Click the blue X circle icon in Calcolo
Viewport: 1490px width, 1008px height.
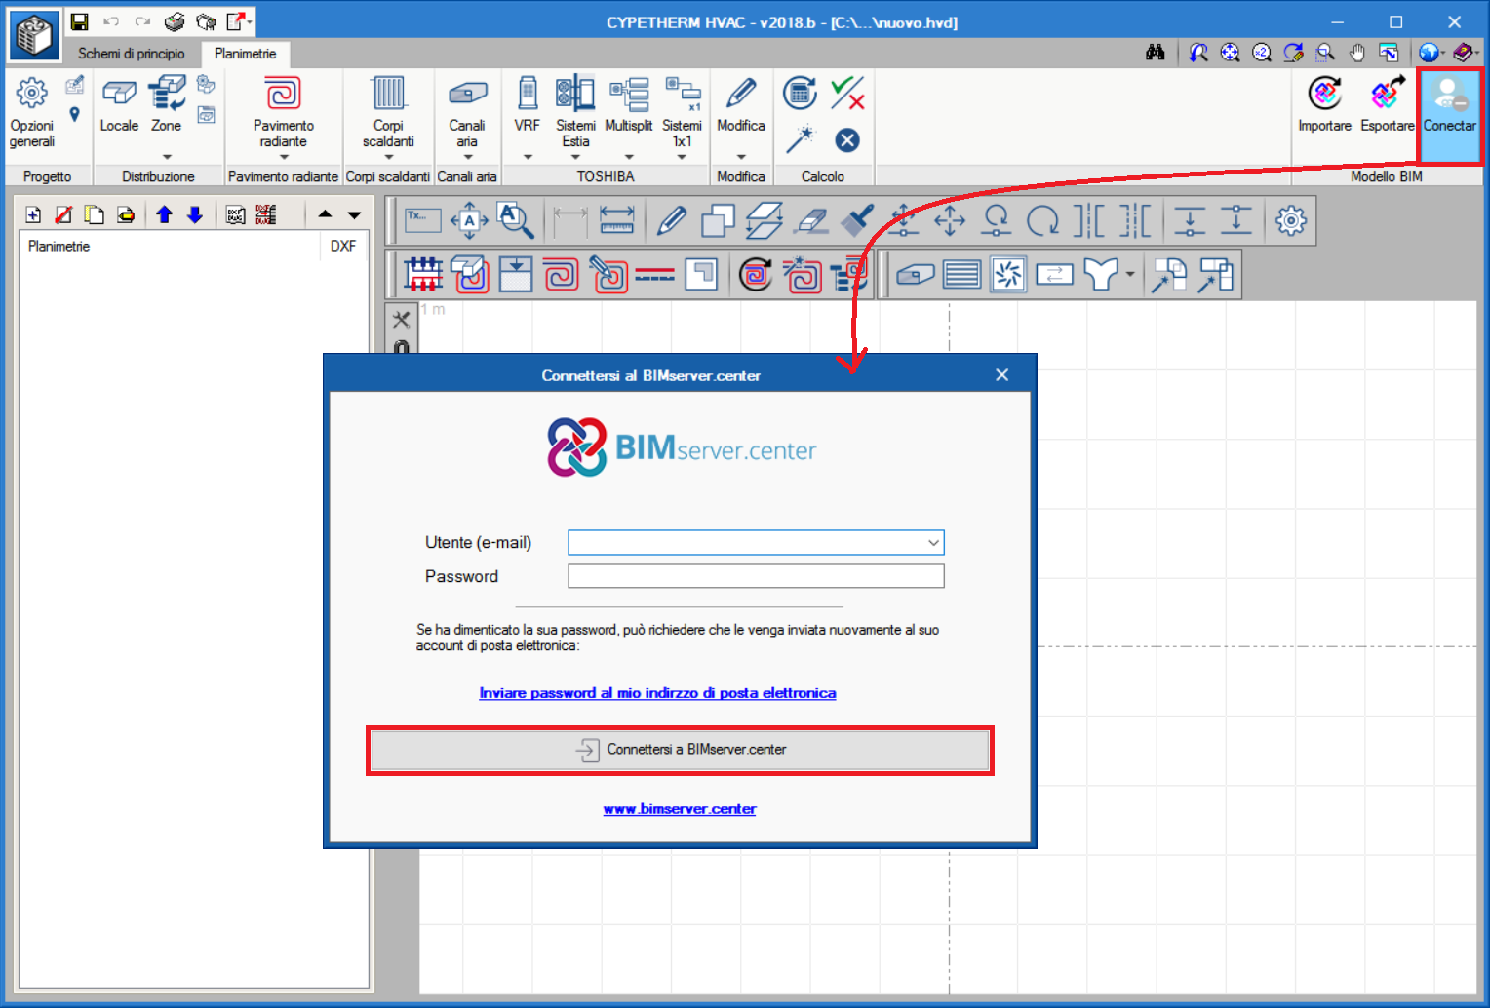(847, 140)
